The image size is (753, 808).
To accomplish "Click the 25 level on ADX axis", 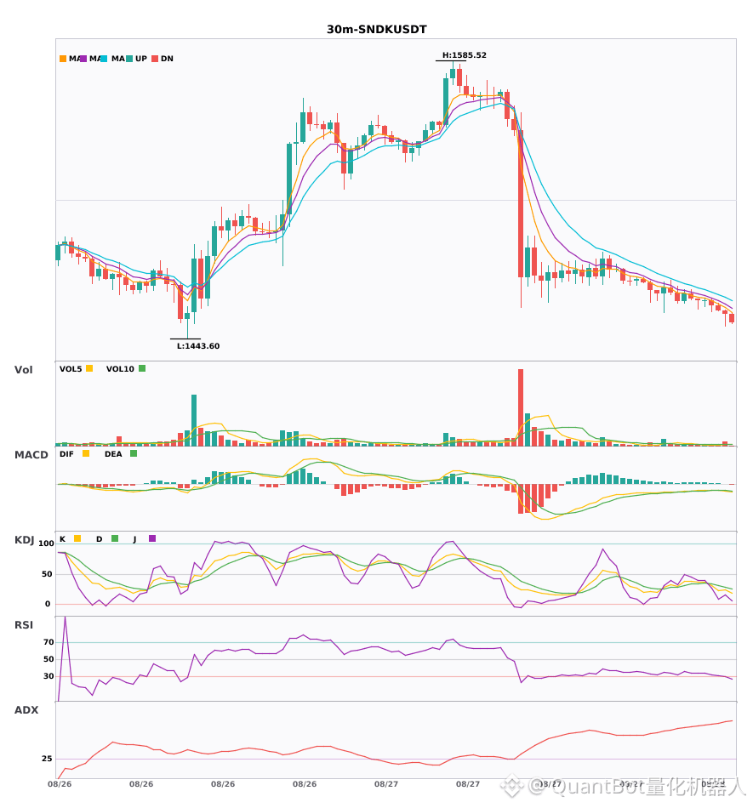I will pyautogui.click(x=47, y=759).
